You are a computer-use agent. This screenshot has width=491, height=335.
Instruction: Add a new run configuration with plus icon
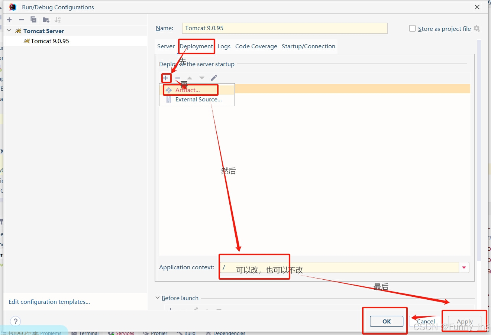click(9, 20)
